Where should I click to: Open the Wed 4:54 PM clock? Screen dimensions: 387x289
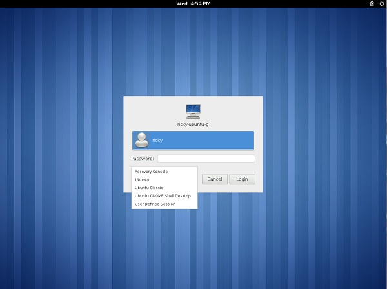click(x=193, y=4)
